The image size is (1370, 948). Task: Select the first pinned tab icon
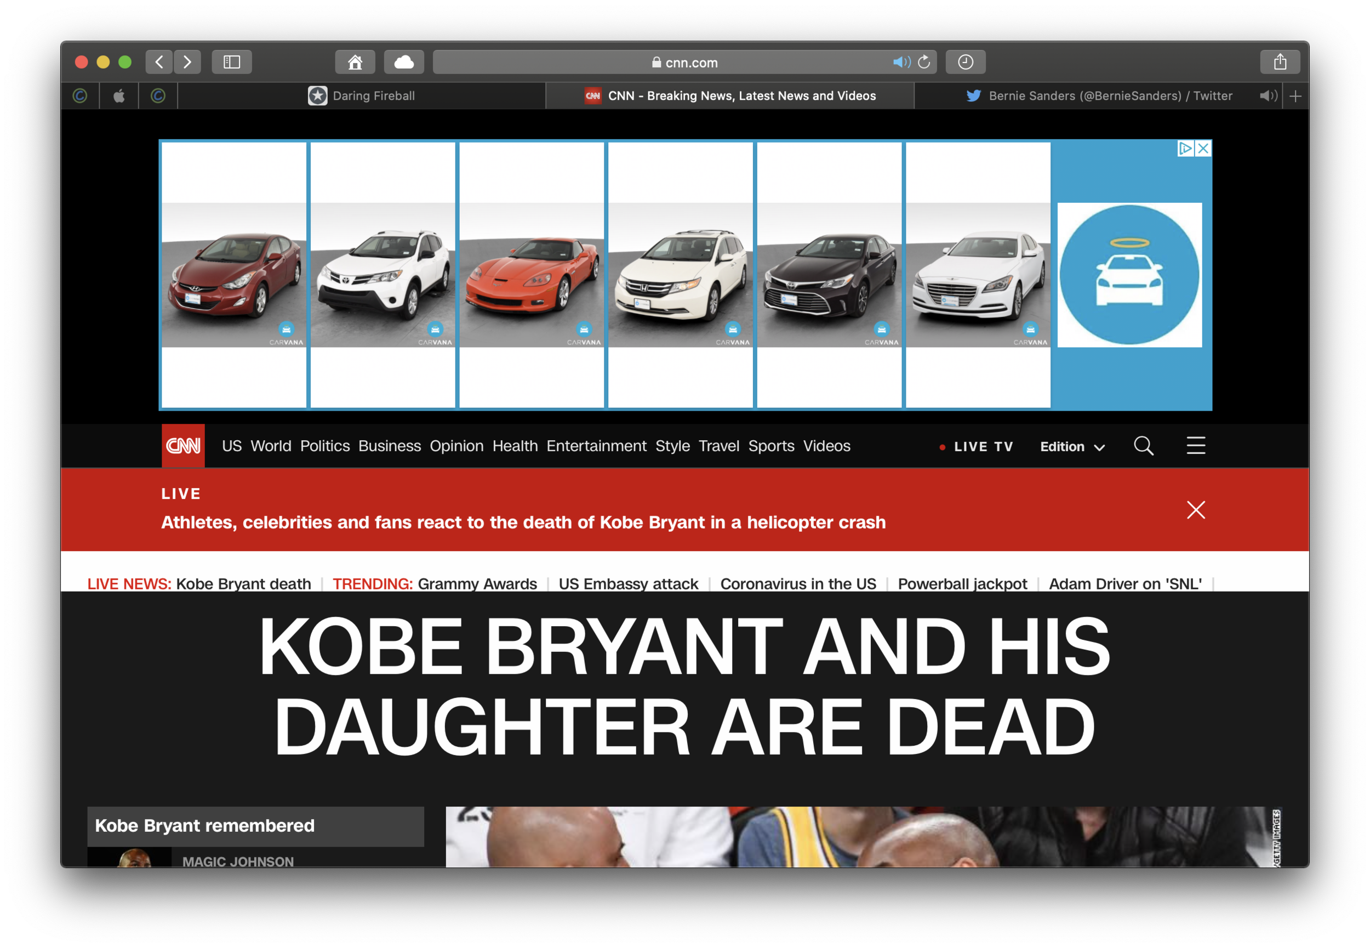point(80,95)
